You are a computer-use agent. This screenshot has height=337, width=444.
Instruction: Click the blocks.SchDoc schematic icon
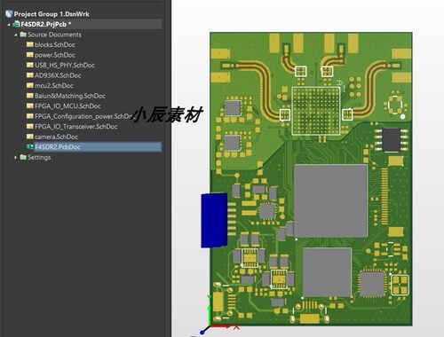tap(30, 44)
